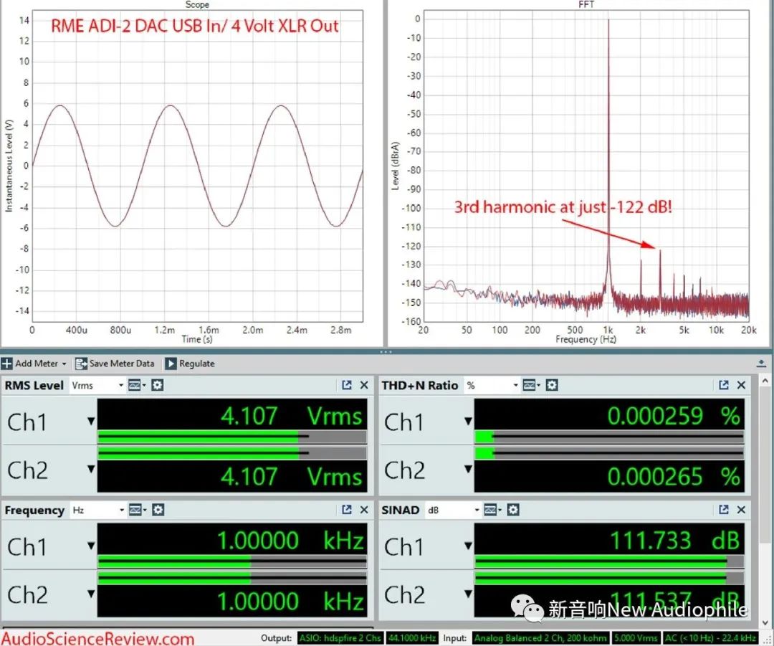Viewport: 774px width, 646px height.
Task: Expand THD+N Ratio Ch1 channel dropdown
Action: [468, 422]
